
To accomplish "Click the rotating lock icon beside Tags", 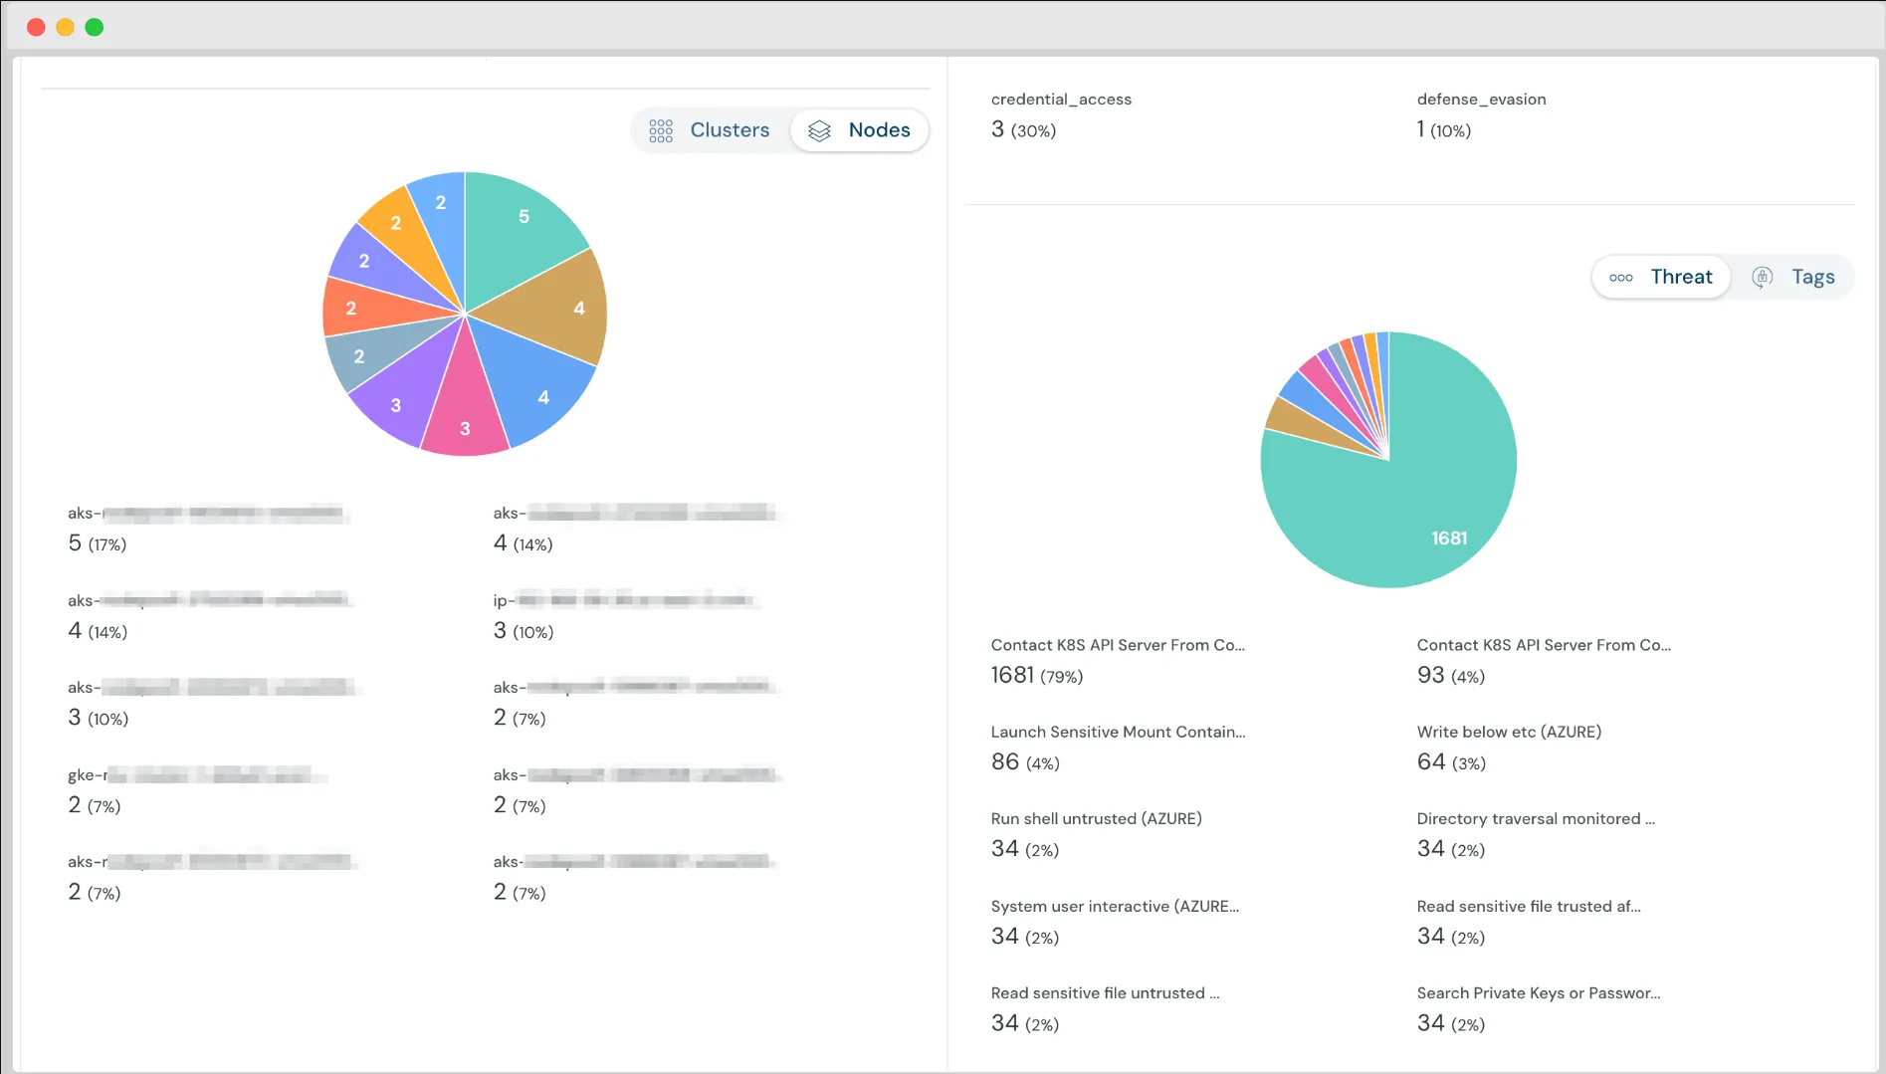I will 1762,278.
